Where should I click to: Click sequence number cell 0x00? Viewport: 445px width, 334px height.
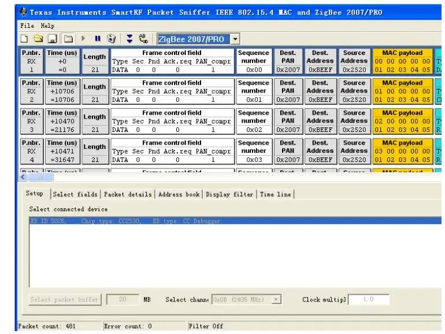pos(254,61)
